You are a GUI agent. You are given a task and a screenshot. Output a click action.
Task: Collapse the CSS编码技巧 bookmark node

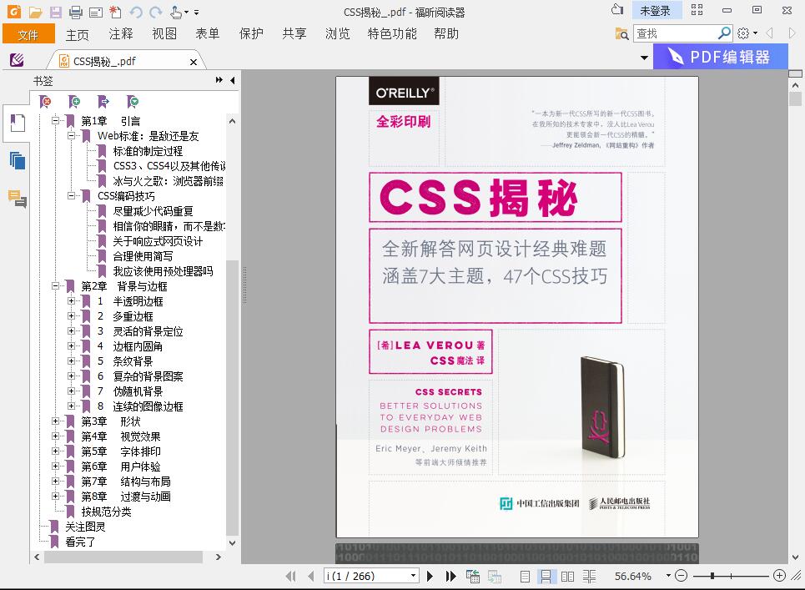point(72,195)
